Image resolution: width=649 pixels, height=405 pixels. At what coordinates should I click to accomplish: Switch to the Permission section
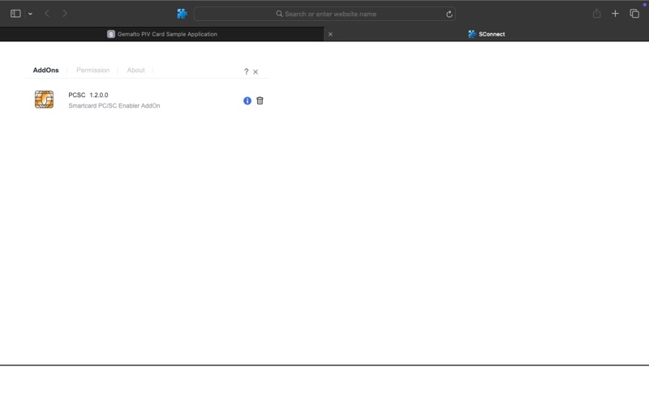tap(92, 70)
